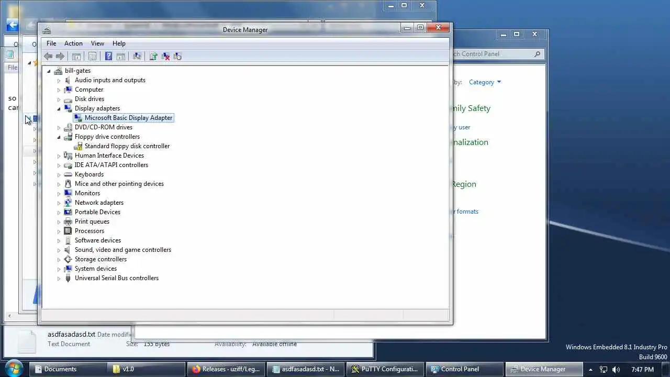
Task: Click the Storage controllers icon
Action: pyautogui.click(x=68, y=259)
